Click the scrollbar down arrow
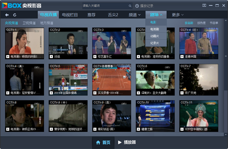Screen dimensions: 228x149 point(226,135)
